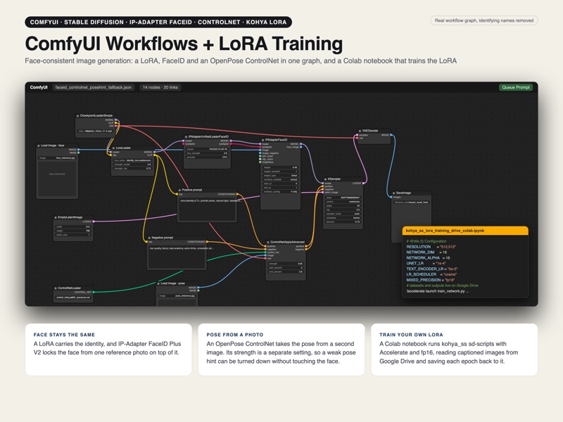This screenshot has width=563, height=422.
Task: Click the Positive prompt text box
Action: [207, 208]
